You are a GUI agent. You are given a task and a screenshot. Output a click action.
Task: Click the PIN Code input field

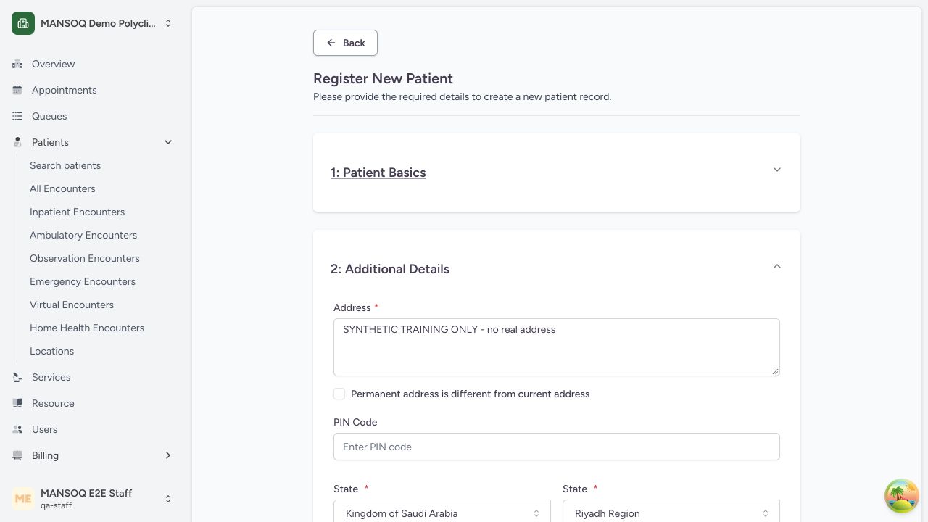point(557,447)
